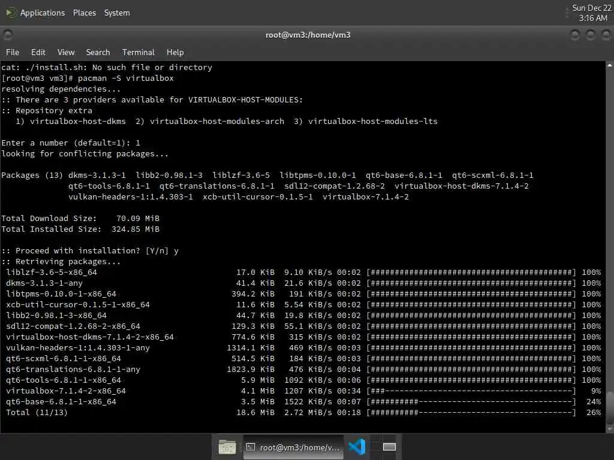Screen dimensions: 614x460
Task: Click the row 'qt6-scxml-6.8.1-1-x86_64'
Action: click(x=303, y=358)
